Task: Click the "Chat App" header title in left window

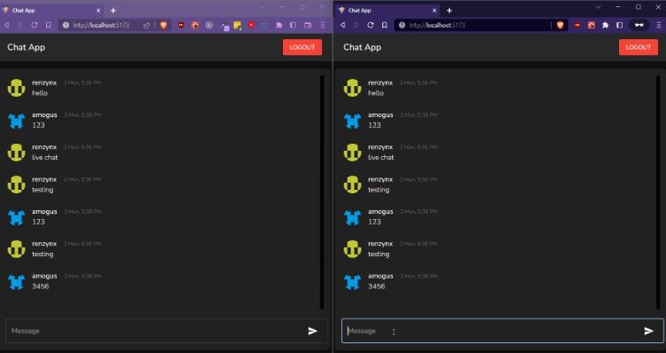Action: 26,47
